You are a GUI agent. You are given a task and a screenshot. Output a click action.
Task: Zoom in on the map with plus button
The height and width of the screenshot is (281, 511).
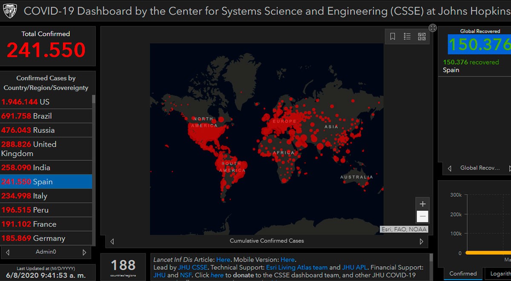422,204
